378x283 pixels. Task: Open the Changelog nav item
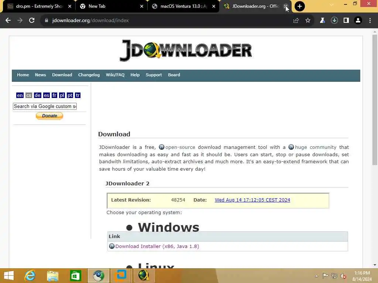click(89, 75)
